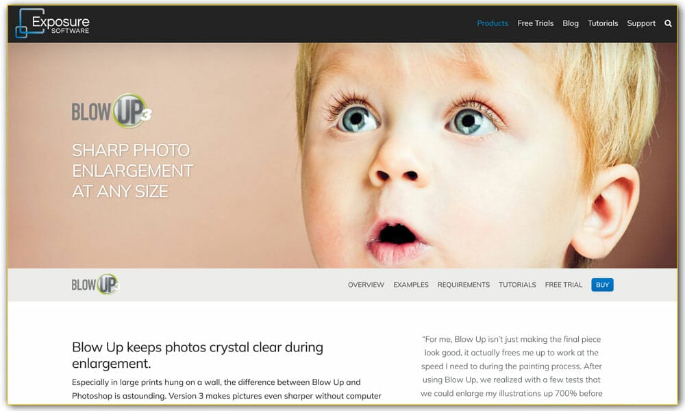Click the 'Blow Up keeps photos crystal clear' heading

pyautogui.click(x=197, y=355)
